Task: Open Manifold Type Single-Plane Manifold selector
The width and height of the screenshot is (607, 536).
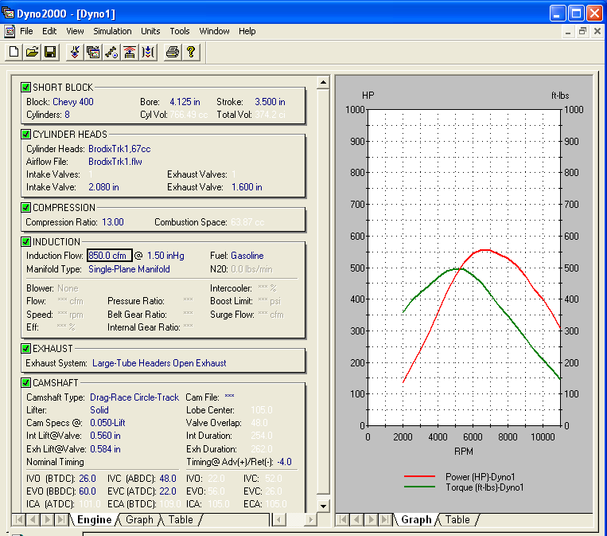Action: click(x=129, y=269)
